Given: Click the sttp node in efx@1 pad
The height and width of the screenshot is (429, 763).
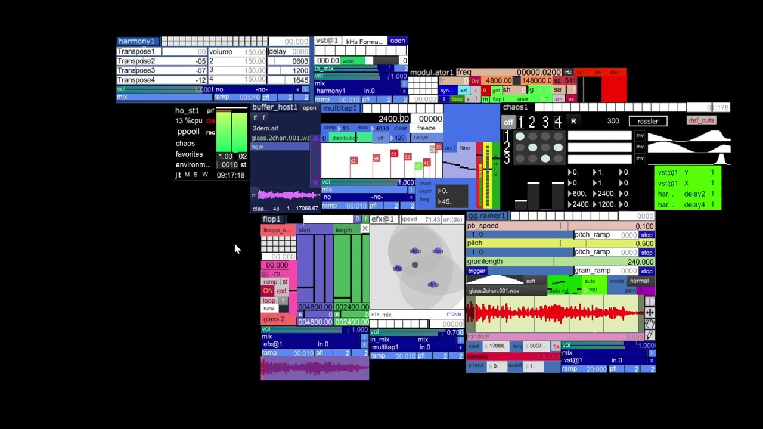Looking at the screenshot, I should (398, 268).
